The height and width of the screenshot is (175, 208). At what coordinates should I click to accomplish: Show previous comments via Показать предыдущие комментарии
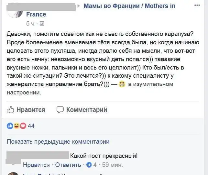tap(58, 141)
